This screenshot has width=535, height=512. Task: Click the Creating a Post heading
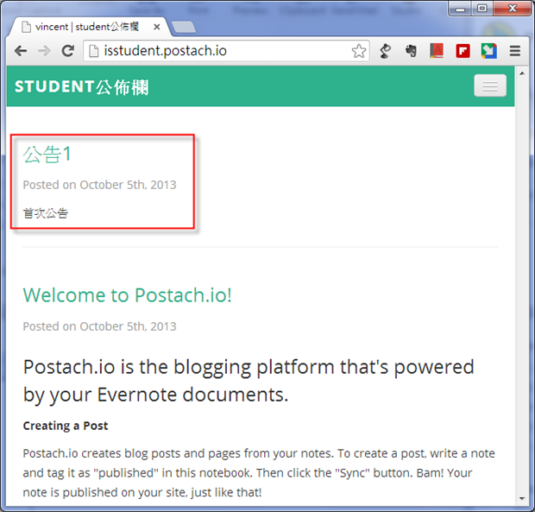click(x=66, y=426)
